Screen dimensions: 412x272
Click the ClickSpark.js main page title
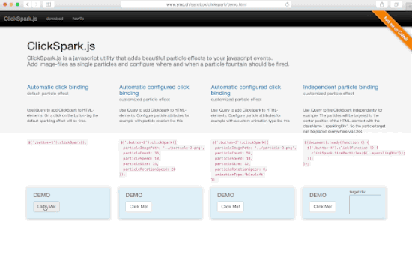pos(61,46)
